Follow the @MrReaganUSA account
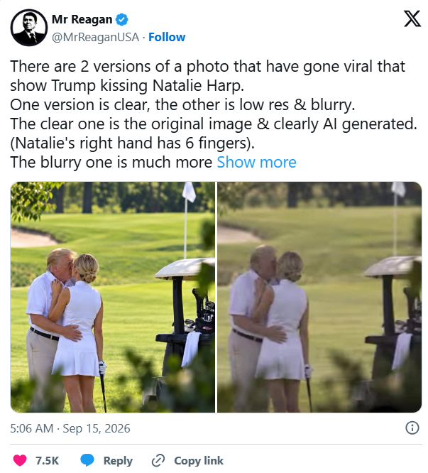The width and height of the screenshot is (428, 473). pos(167,37)
